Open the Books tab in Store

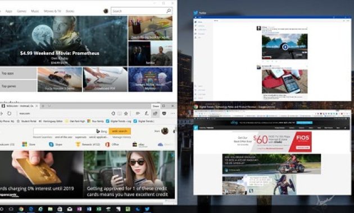click(70, 11)
